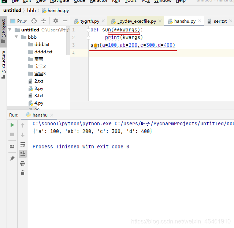The width and height of the screenshot is (234, 228).
Task: Open the Tools menu
Action: 131,1
